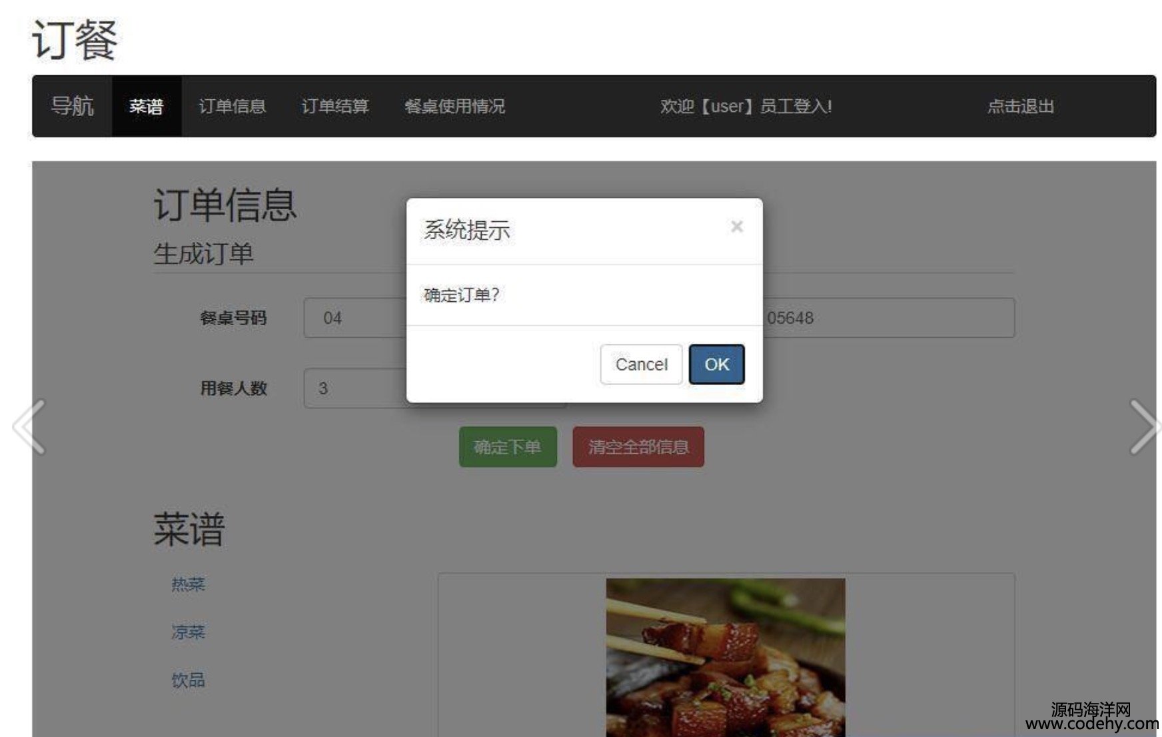
Task: Open the 订单结算 page
Action: click(334, 107)
